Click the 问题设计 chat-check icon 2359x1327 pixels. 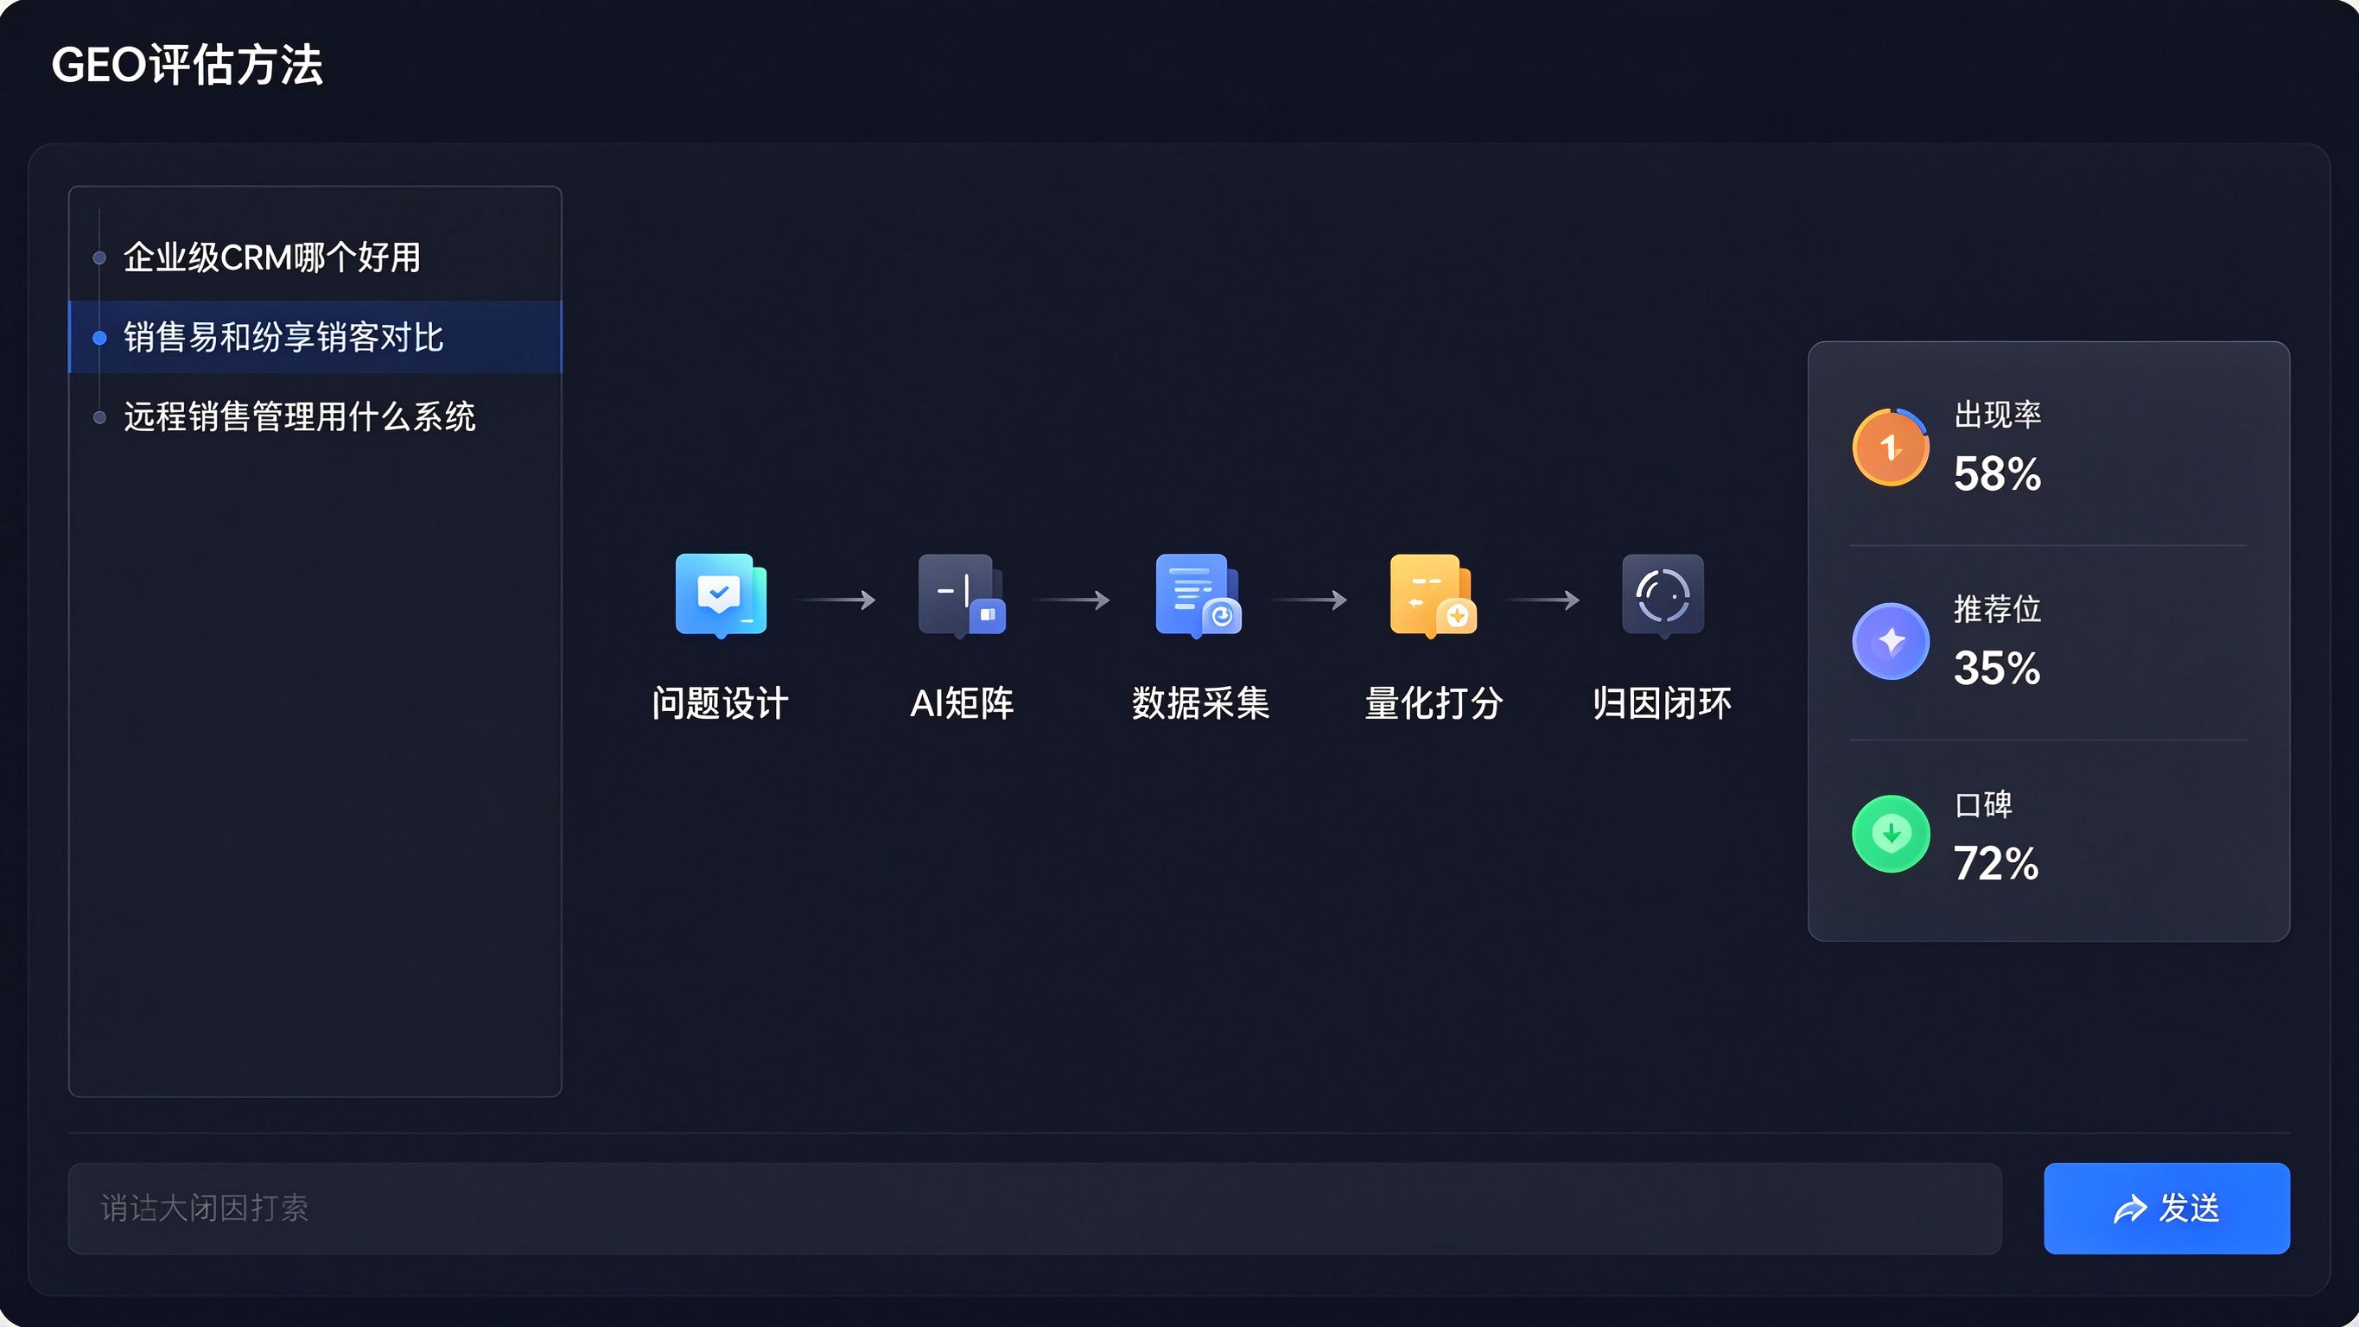point(721,595)
